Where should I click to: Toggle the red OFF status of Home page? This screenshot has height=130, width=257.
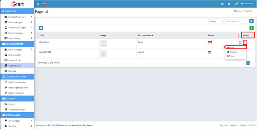pos(210,42)
